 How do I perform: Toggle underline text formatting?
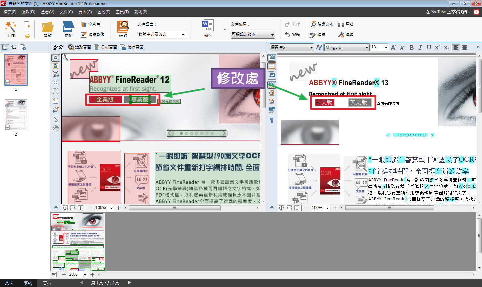point(429,48)
